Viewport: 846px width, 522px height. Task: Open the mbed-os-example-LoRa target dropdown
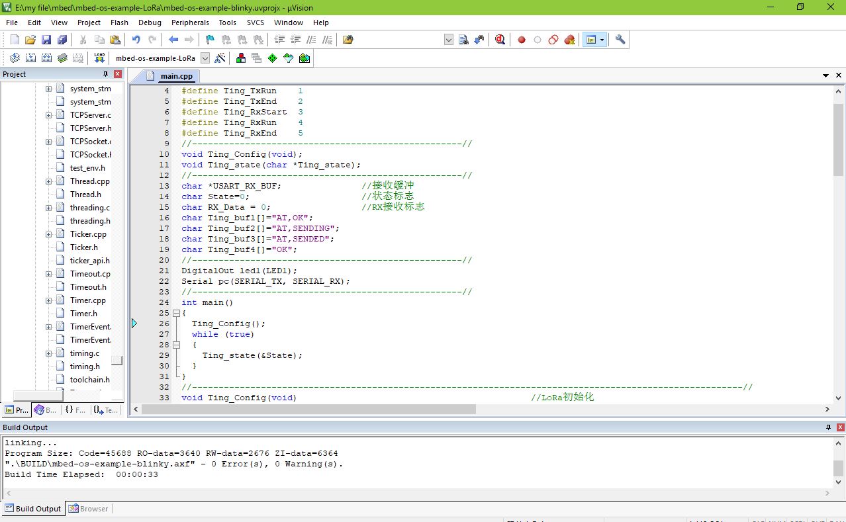(x=205, y=58)
